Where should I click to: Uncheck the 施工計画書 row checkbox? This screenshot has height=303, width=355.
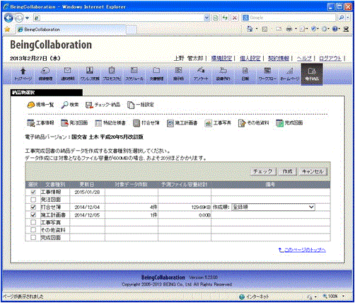tap(33, 215)
